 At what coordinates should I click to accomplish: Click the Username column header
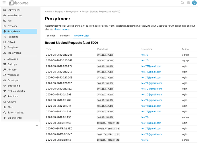[147, 49]
